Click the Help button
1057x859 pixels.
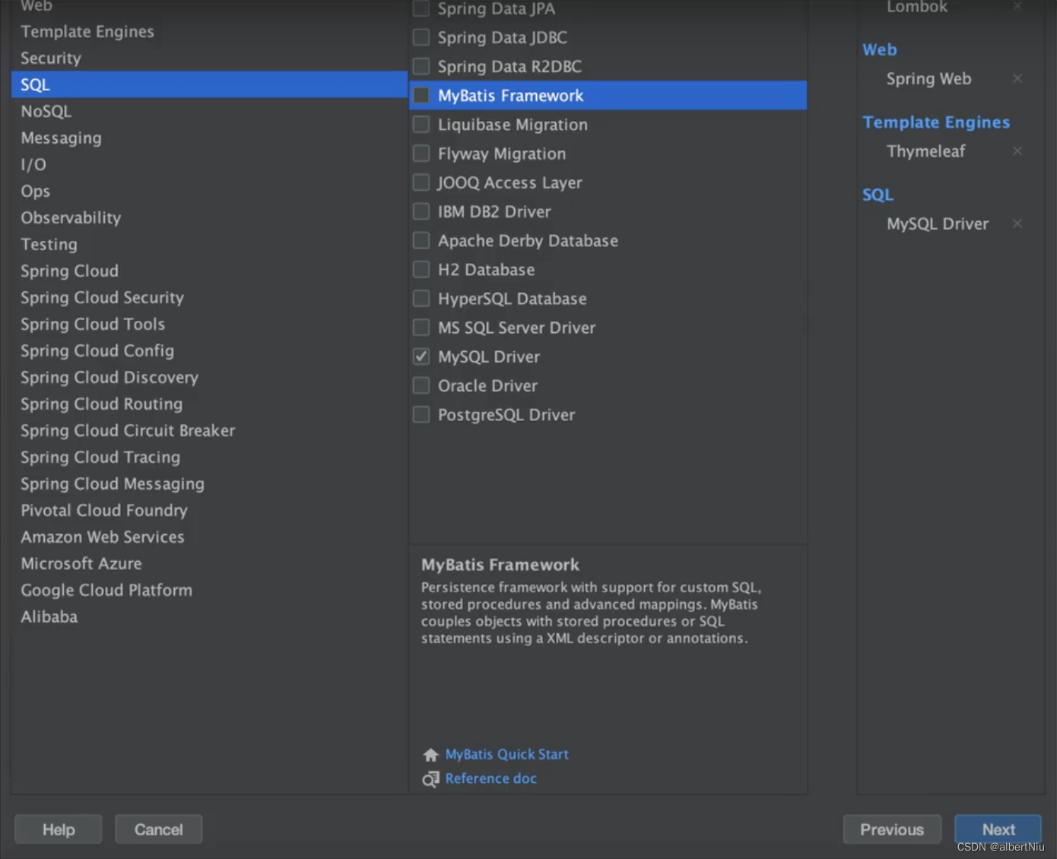click(x=59, y=829)
